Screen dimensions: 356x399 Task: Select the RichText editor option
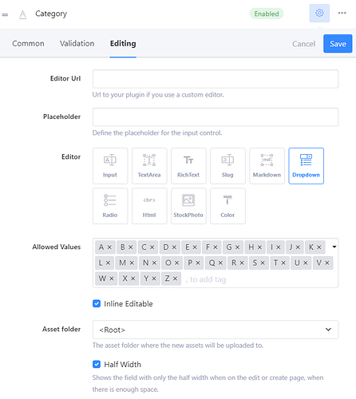(188, 166)
